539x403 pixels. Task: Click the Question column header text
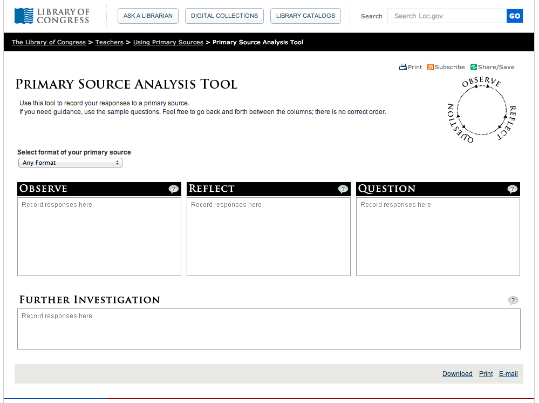pos(387,189)
